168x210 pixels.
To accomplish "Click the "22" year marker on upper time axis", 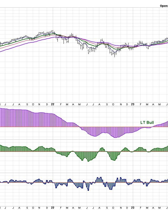I will (x=52, y=104).
